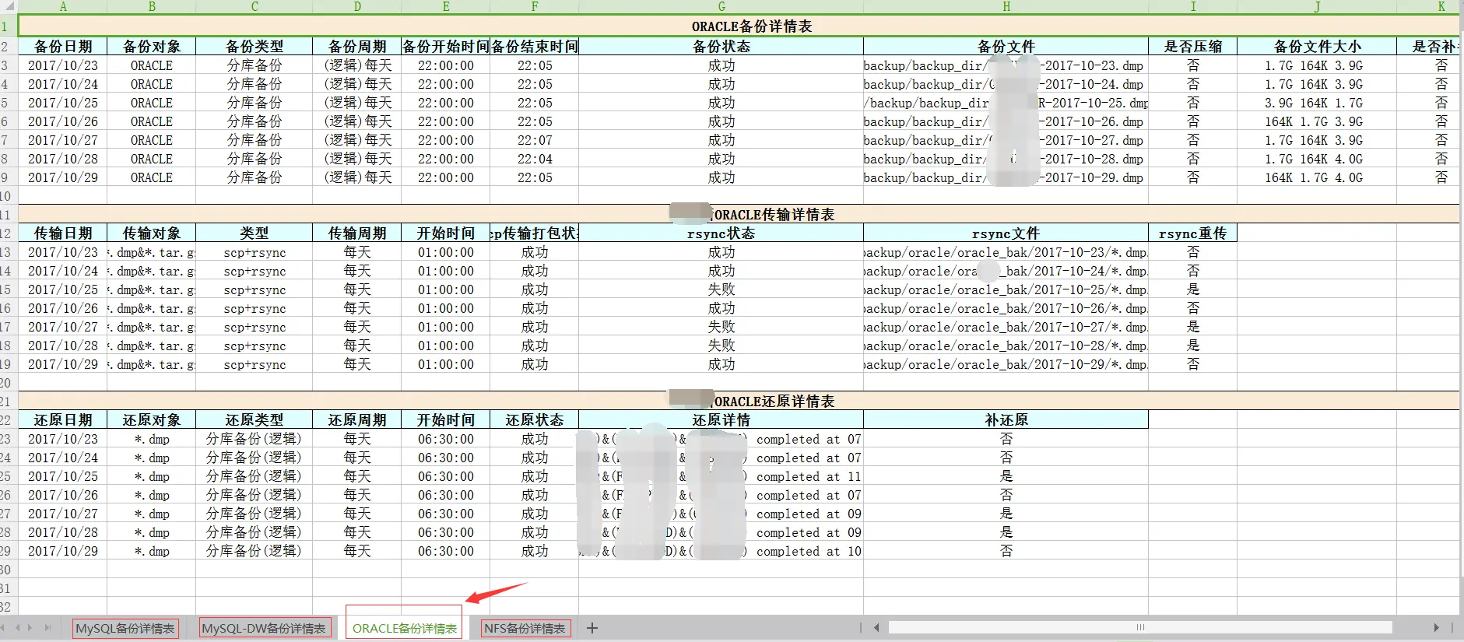Click horizontal scrollbar right arrow

point(1437,627)
